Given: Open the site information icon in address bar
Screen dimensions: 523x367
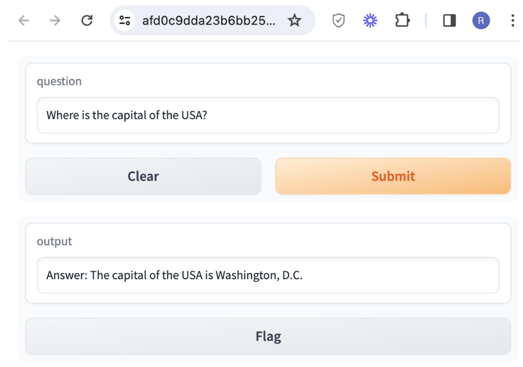Looking at the screenshot, I should (x=124, y=21).
